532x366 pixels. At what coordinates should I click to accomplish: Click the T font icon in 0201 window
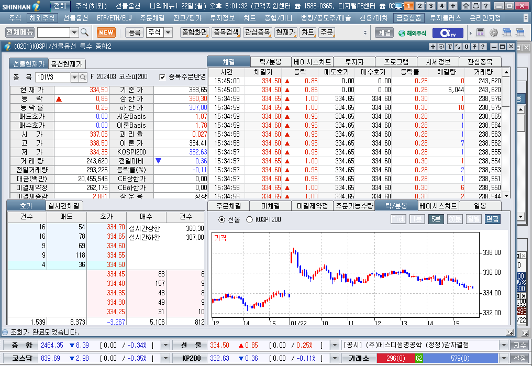point(450,47)
